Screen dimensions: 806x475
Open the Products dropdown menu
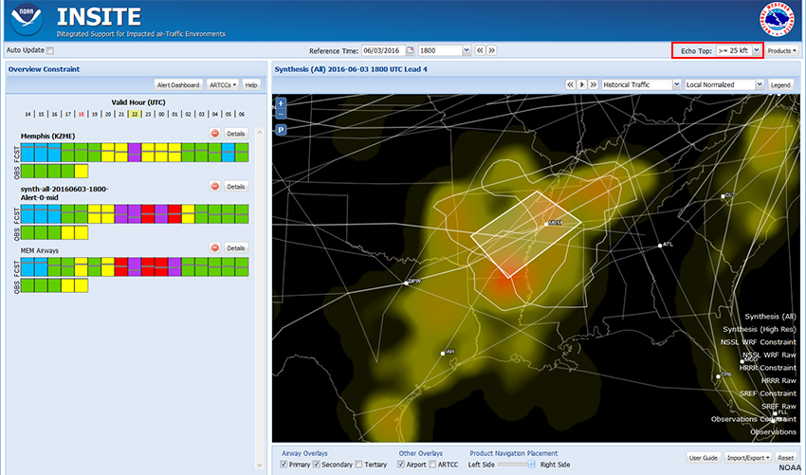[x=782, y=50]
